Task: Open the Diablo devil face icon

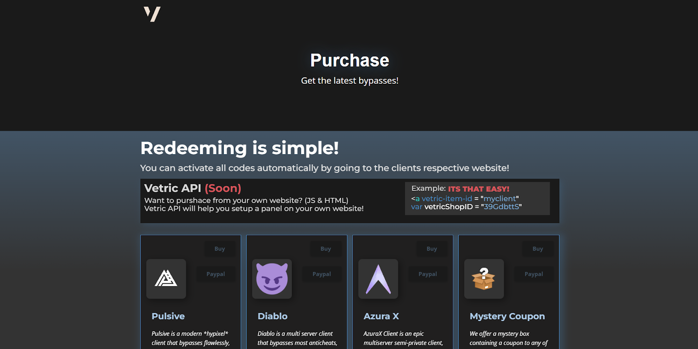Action: coord(272,279)
